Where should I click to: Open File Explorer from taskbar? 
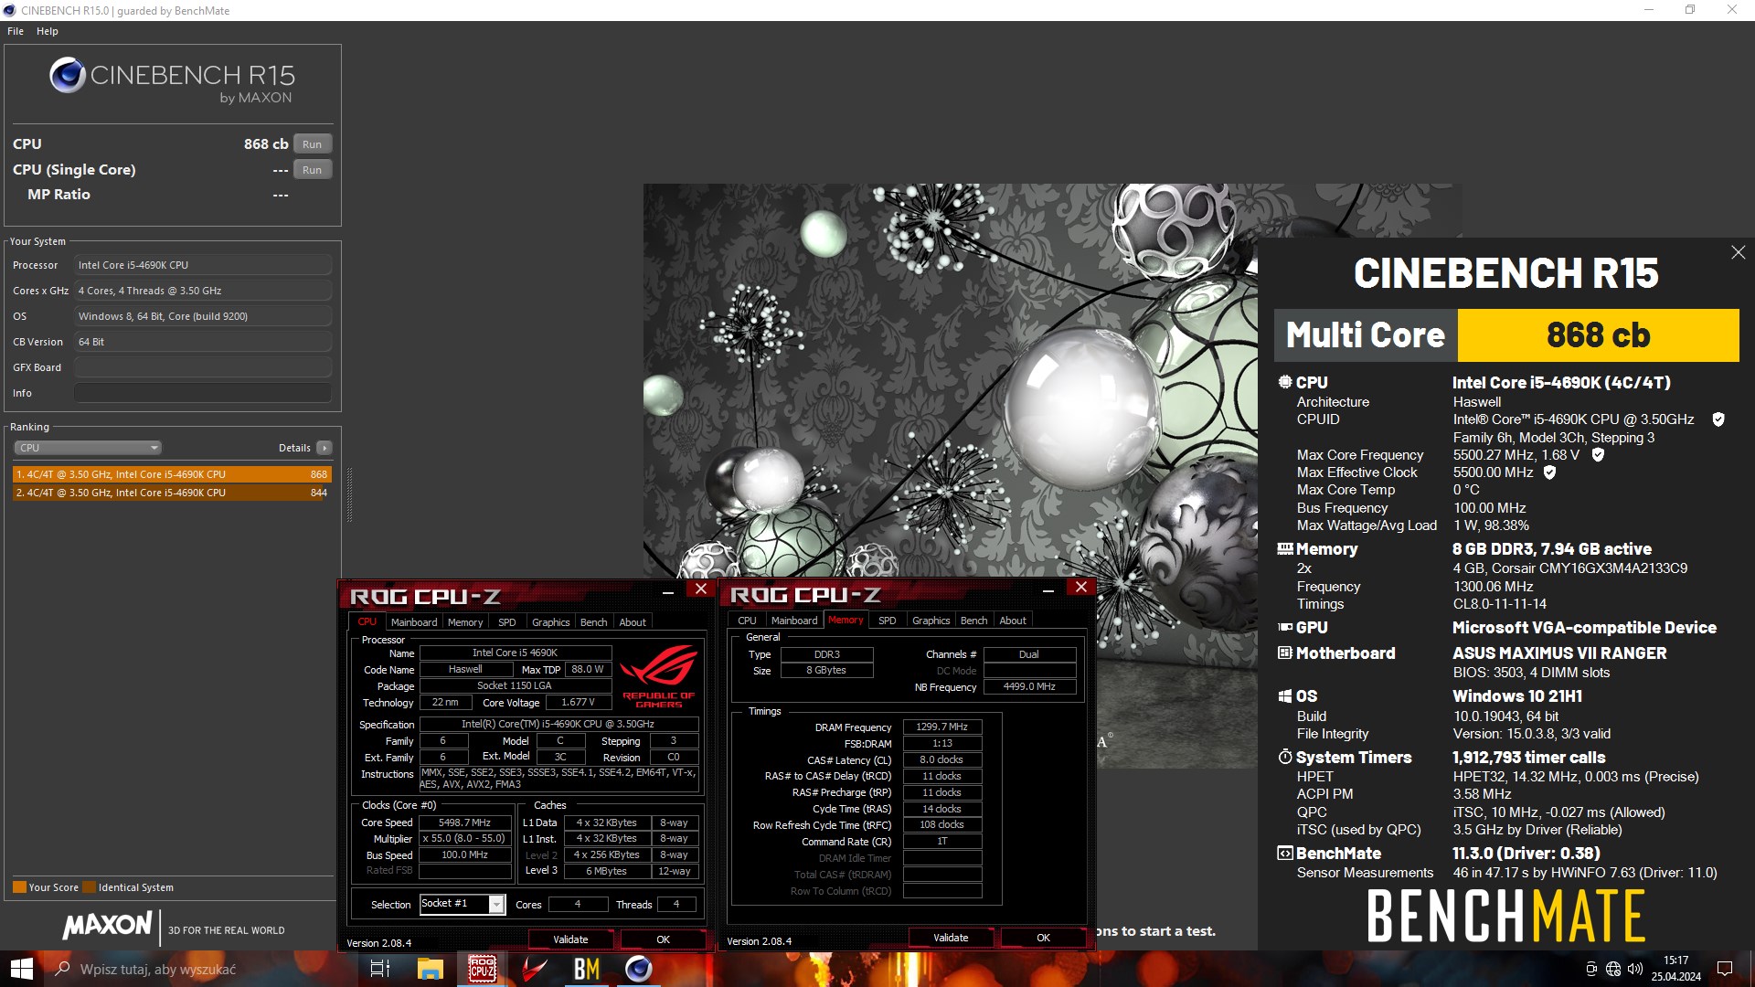click(431, 969)
